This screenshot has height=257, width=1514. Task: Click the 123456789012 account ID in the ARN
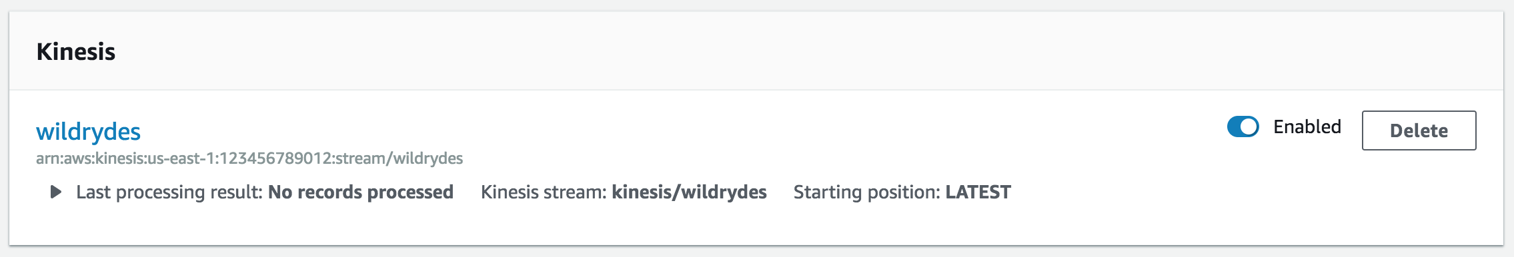[275, 158]
